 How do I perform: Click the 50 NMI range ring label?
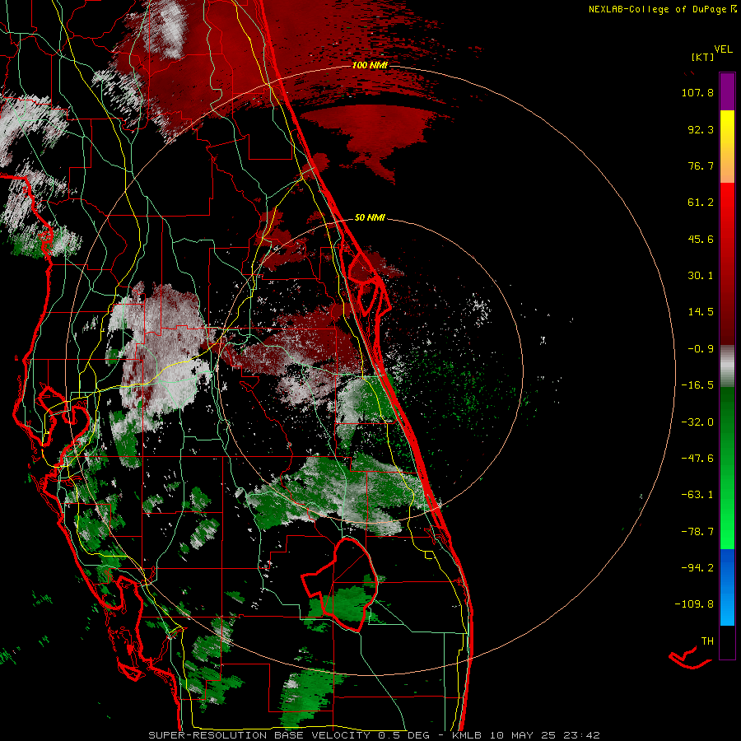pos(370,217)
